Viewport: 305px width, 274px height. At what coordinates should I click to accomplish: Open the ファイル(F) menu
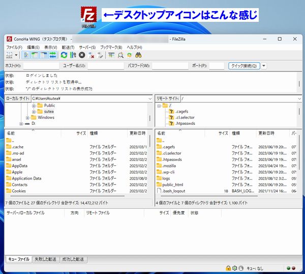[14, 47]
